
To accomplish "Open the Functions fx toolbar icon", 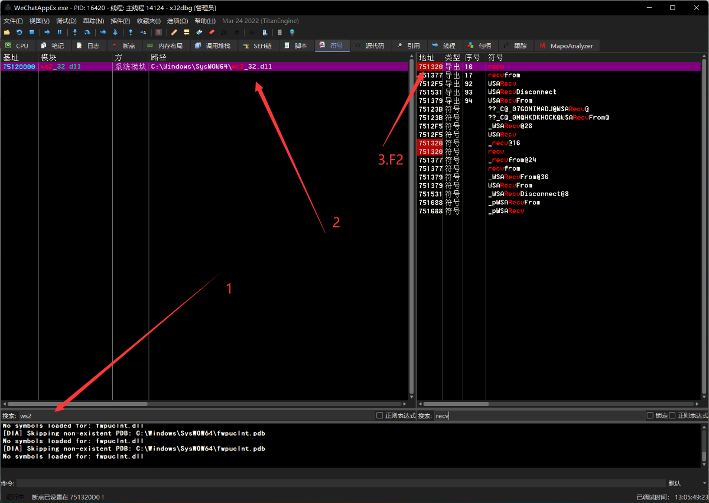I will pyautogui.click(x=224, y=32).
